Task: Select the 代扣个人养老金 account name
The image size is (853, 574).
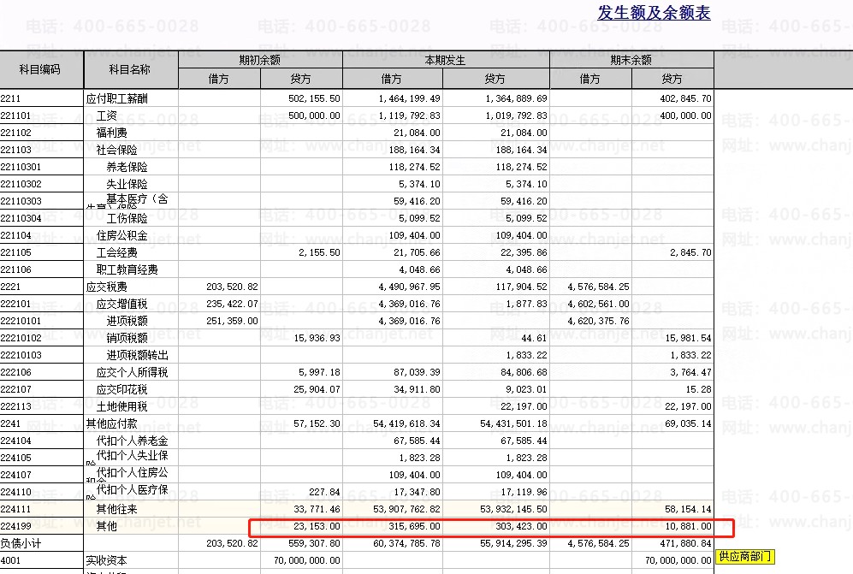Action: [x=133, y=441]
